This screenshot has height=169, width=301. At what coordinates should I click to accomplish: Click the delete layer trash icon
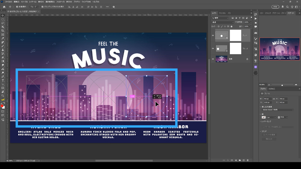click(248, 160)
